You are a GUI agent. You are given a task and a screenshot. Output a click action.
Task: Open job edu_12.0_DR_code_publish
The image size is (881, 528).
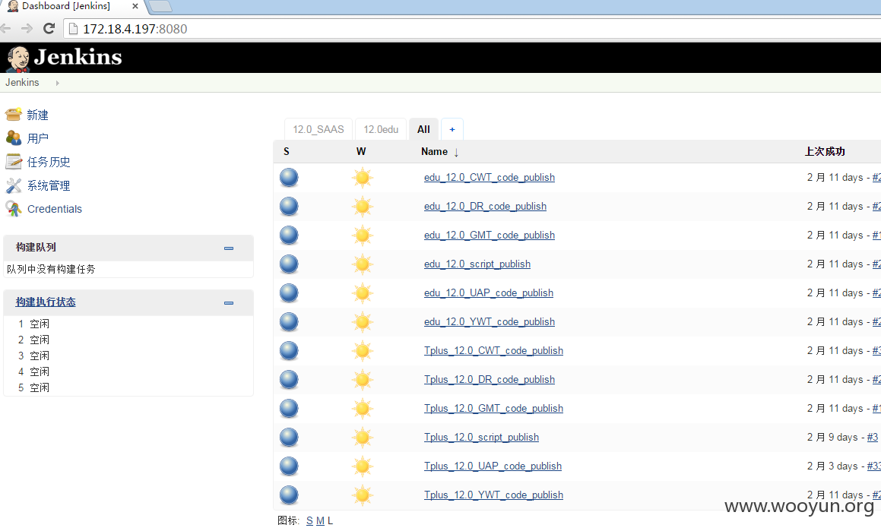click(486, 206)
